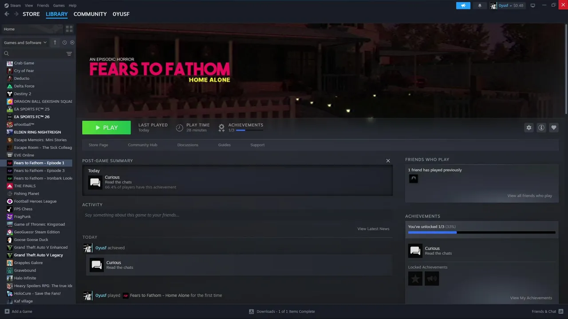Open the OYUSF profile tab
The height and width of the screenshot is (319, 568).
(x=121, y=14)
